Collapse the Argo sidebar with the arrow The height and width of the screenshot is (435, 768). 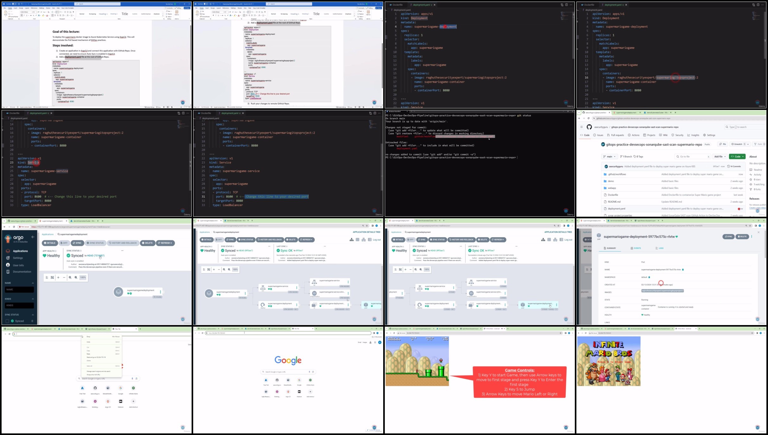[33, 237]
